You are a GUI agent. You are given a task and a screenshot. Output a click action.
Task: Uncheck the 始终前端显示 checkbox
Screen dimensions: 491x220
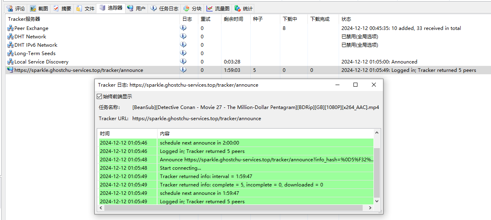(x=100, y=97)
